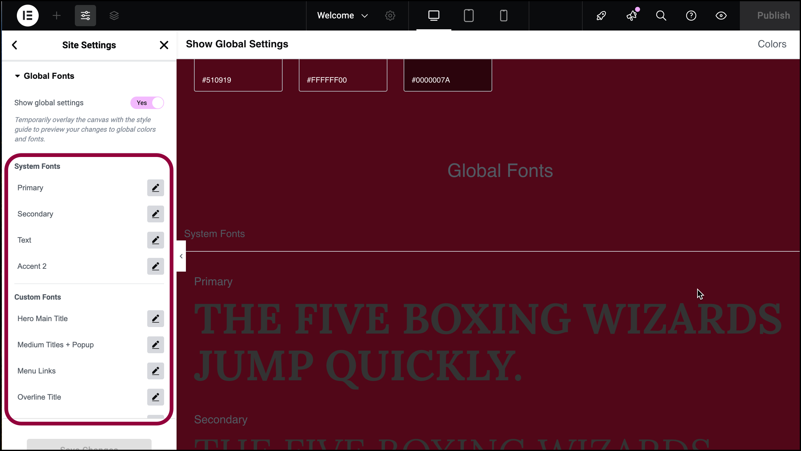Click the Global Fonts canvas heading
The image size is (801, 451).
500,171
